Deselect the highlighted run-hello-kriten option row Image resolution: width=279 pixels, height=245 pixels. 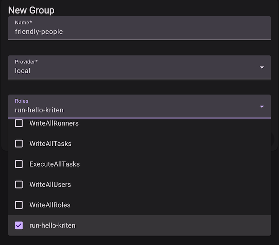pyautogui.click(x=139, y=225)
